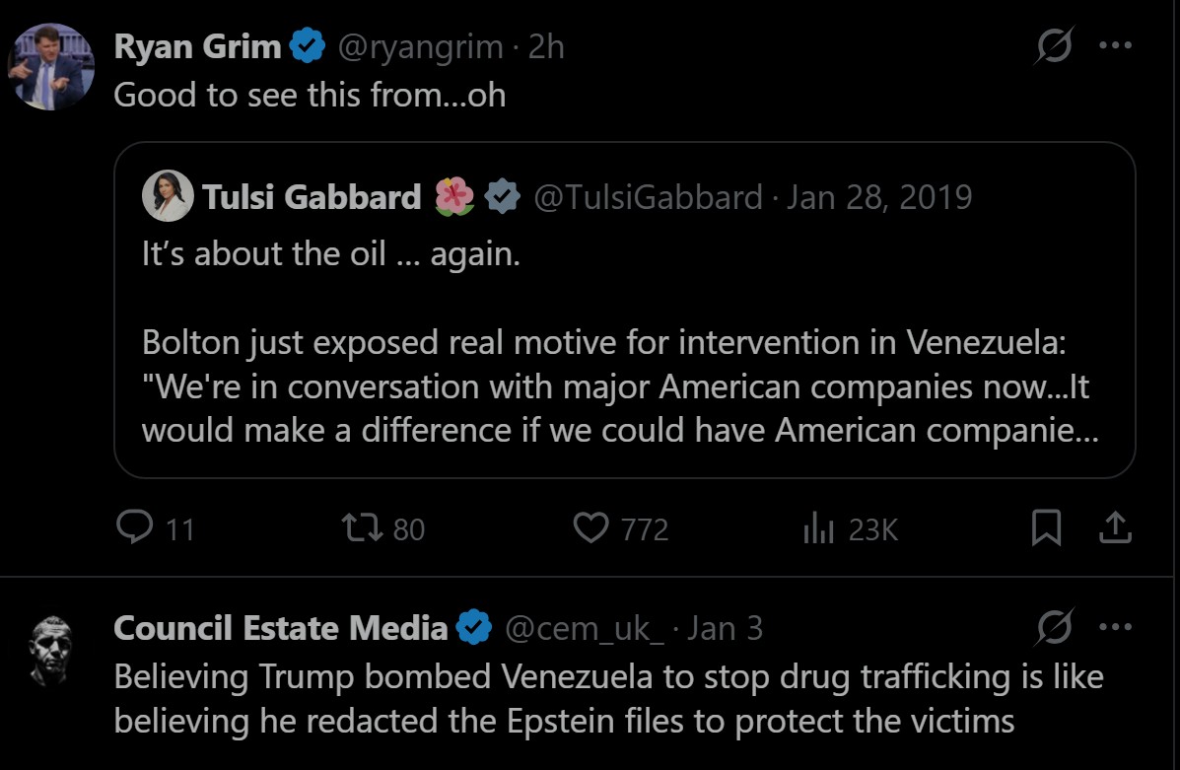
Task: Open the Ryan Grim display name link
Action: pyautogui.click(x=197, y=46)
